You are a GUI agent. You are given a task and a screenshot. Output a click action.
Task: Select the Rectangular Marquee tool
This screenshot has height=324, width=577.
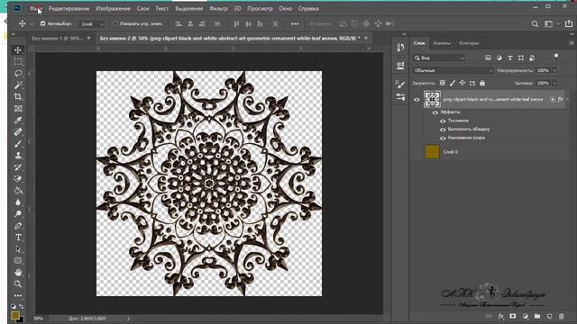[x=18, y=62]
